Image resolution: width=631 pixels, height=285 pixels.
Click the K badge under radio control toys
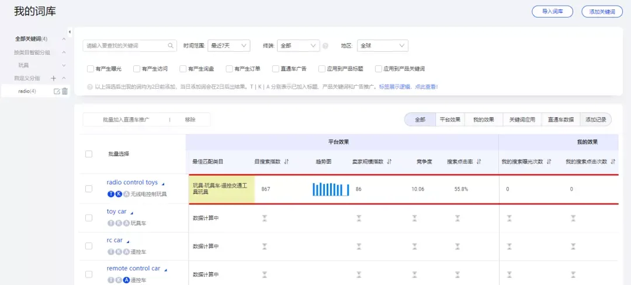point(119,194)
